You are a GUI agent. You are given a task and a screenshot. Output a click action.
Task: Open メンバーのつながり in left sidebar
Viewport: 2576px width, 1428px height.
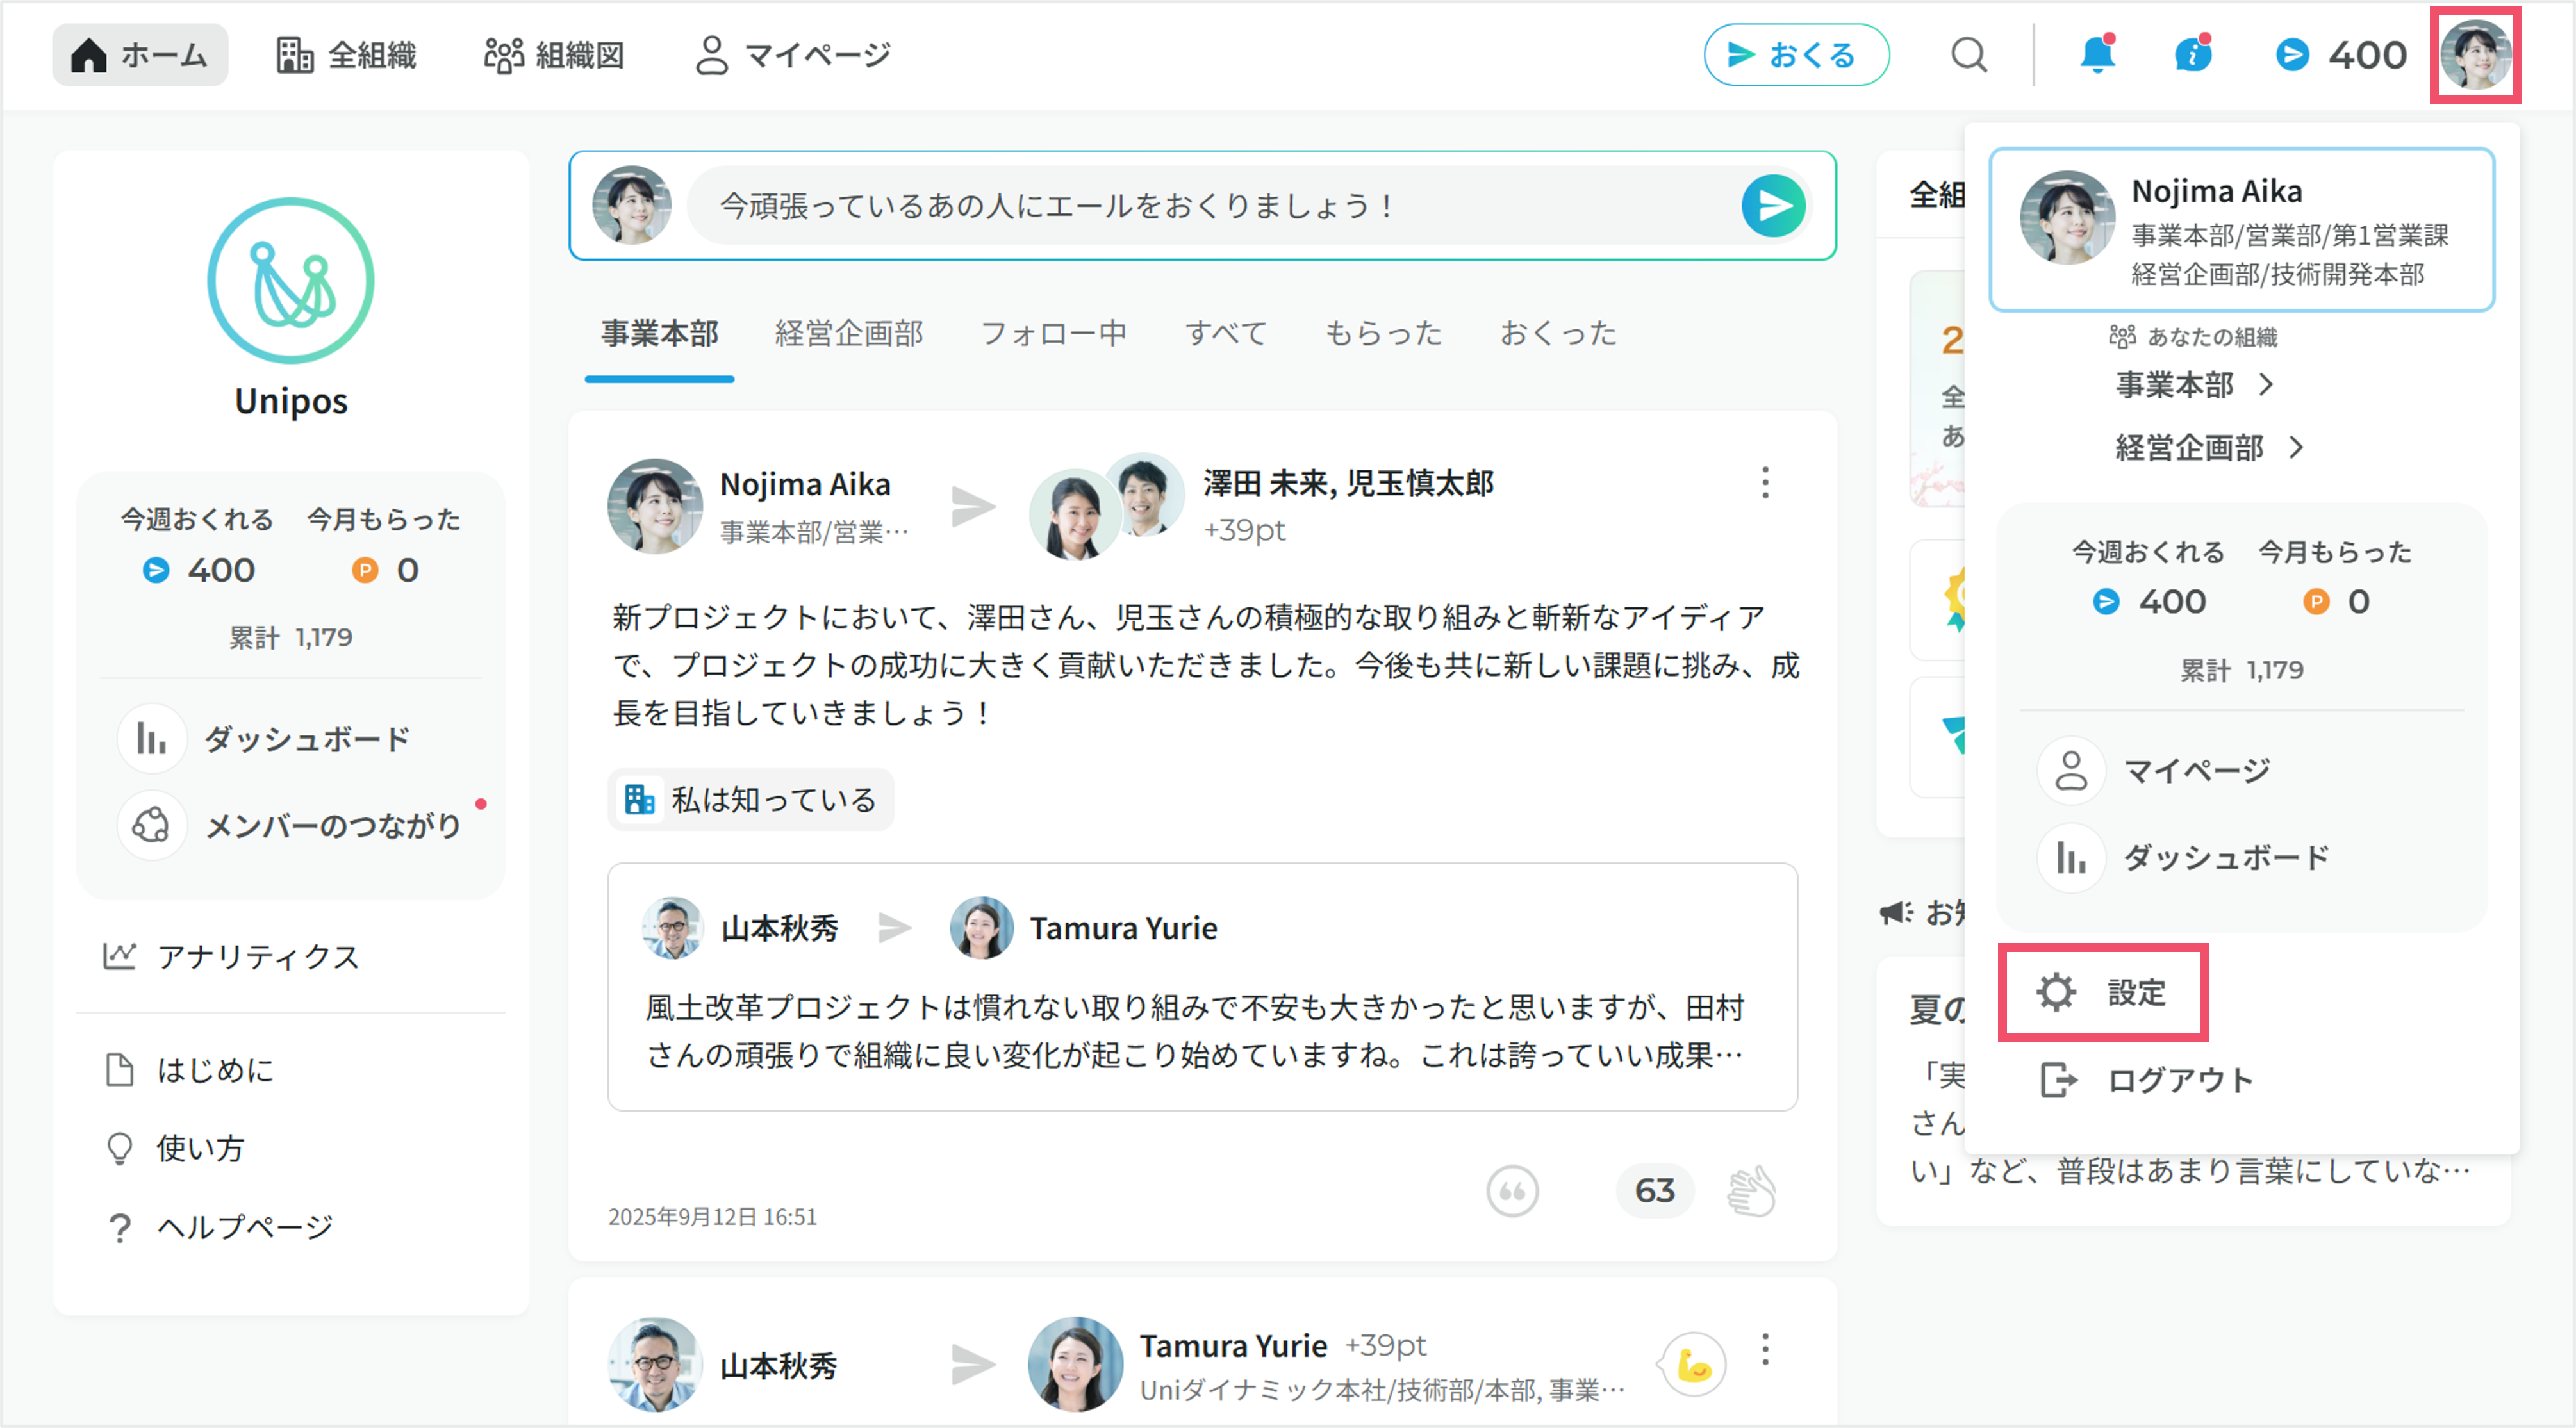[x=290, y=826]
